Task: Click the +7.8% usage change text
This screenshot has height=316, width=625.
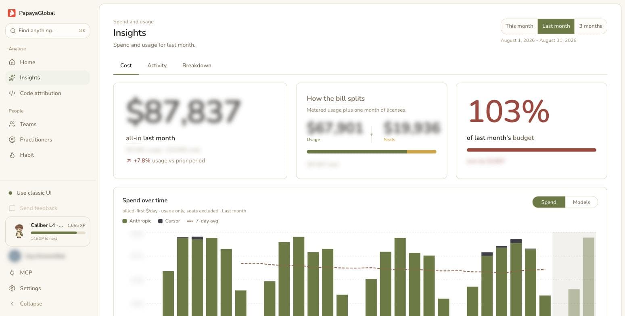Action: 142,160
